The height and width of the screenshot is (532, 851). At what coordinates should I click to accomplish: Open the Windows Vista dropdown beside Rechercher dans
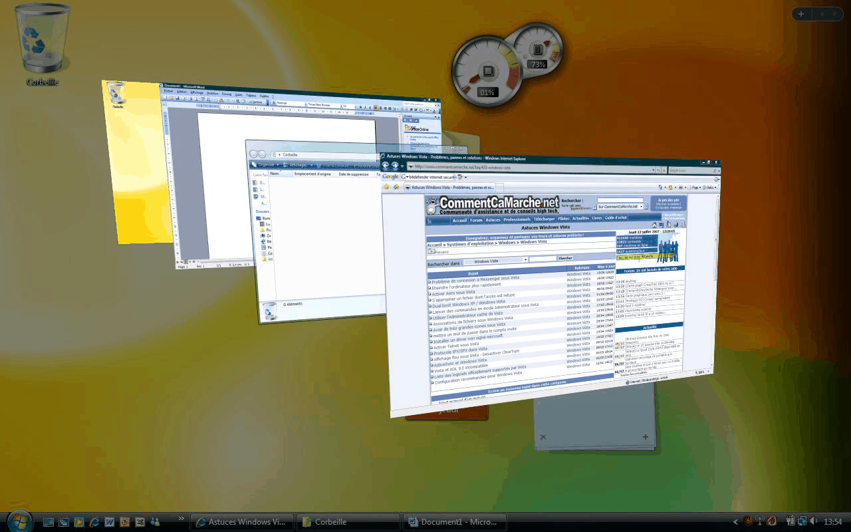tap(496, 261)
